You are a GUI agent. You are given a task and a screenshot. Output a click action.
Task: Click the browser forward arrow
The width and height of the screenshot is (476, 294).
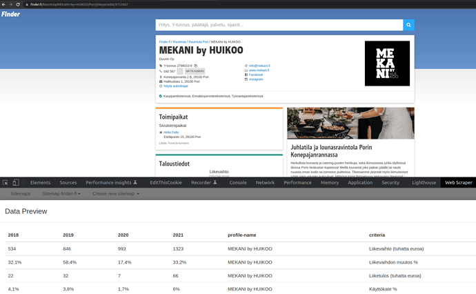(10, 5)
